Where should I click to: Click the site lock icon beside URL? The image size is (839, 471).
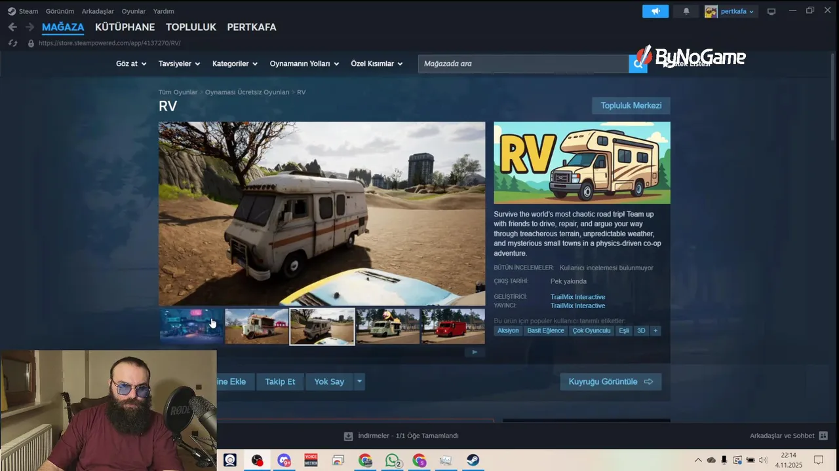click(x=30, y=43)
